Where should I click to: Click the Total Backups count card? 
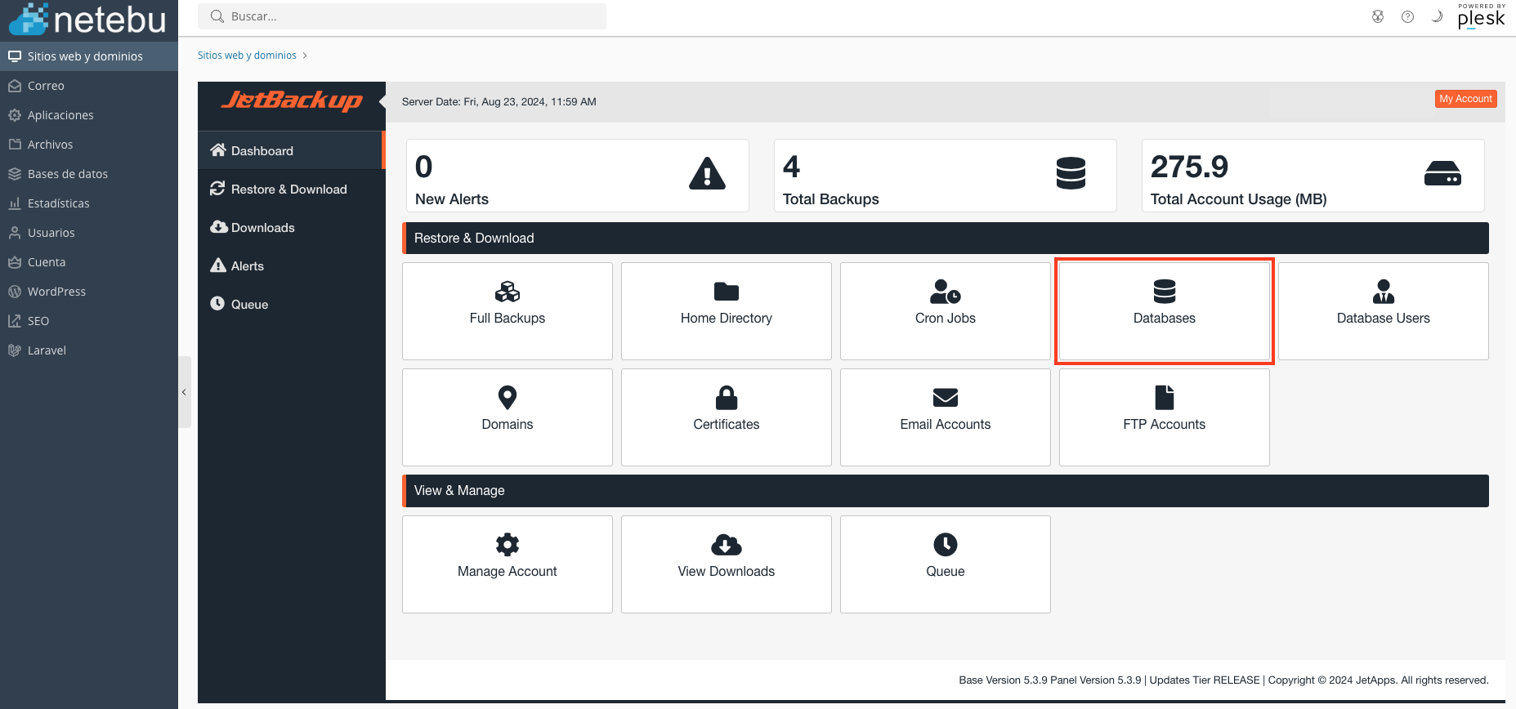click(946, 176)
